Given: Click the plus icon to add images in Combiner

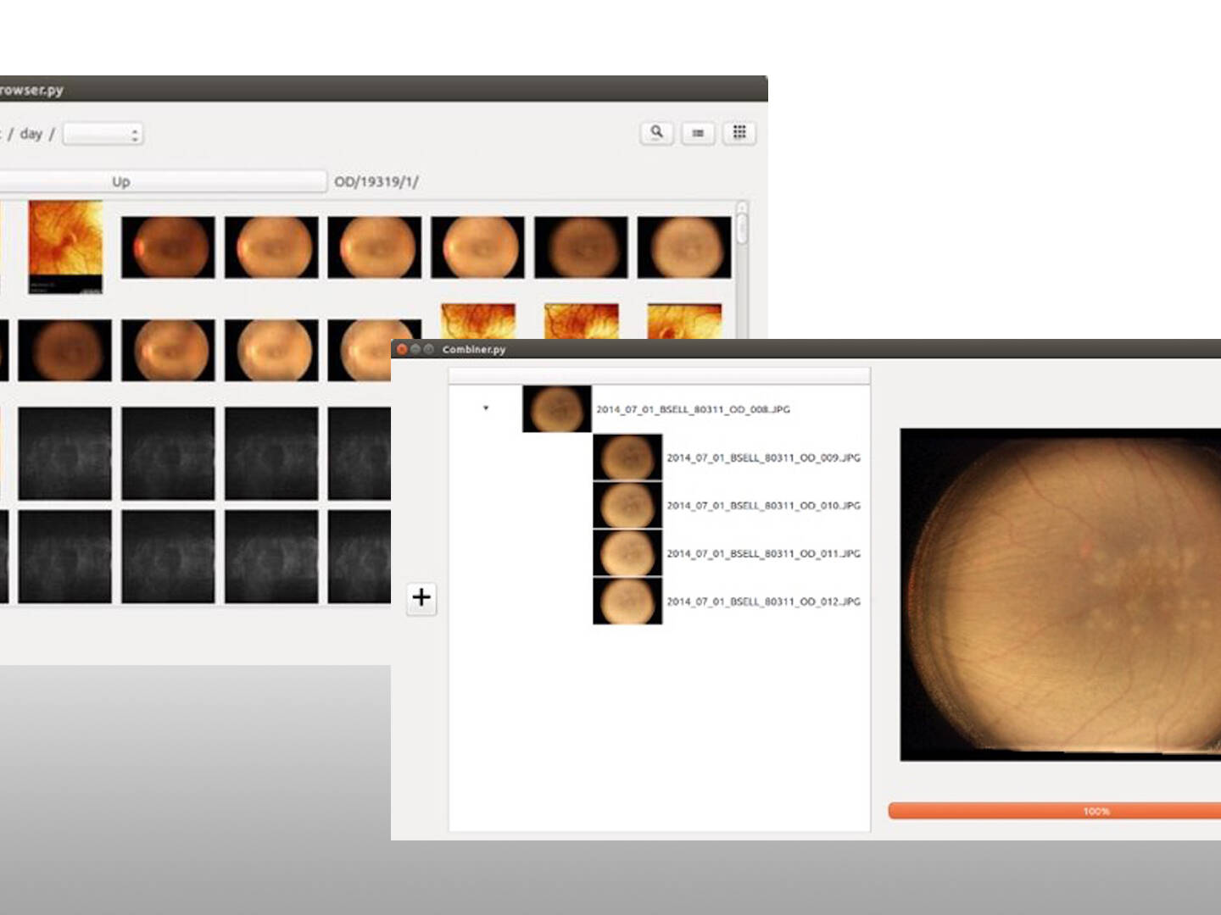Looking at the screenshot, I should (421, 597).
